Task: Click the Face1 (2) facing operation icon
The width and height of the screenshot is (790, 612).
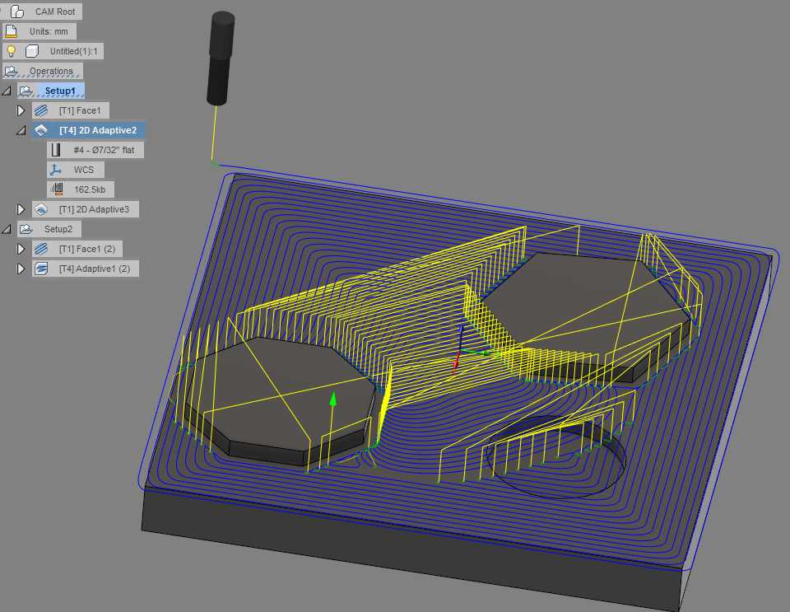Action: 41,249
